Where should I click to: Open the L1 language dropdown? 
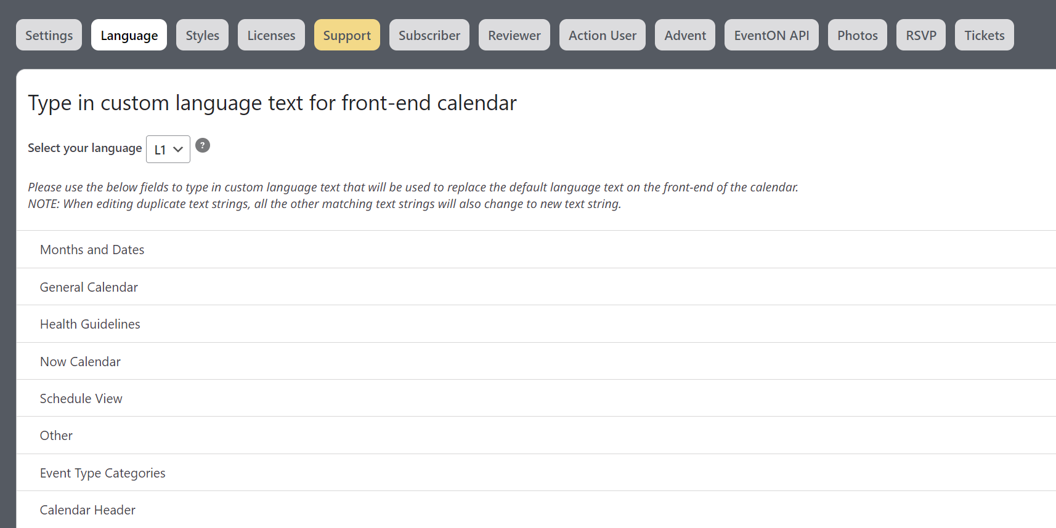pos(168,150)
